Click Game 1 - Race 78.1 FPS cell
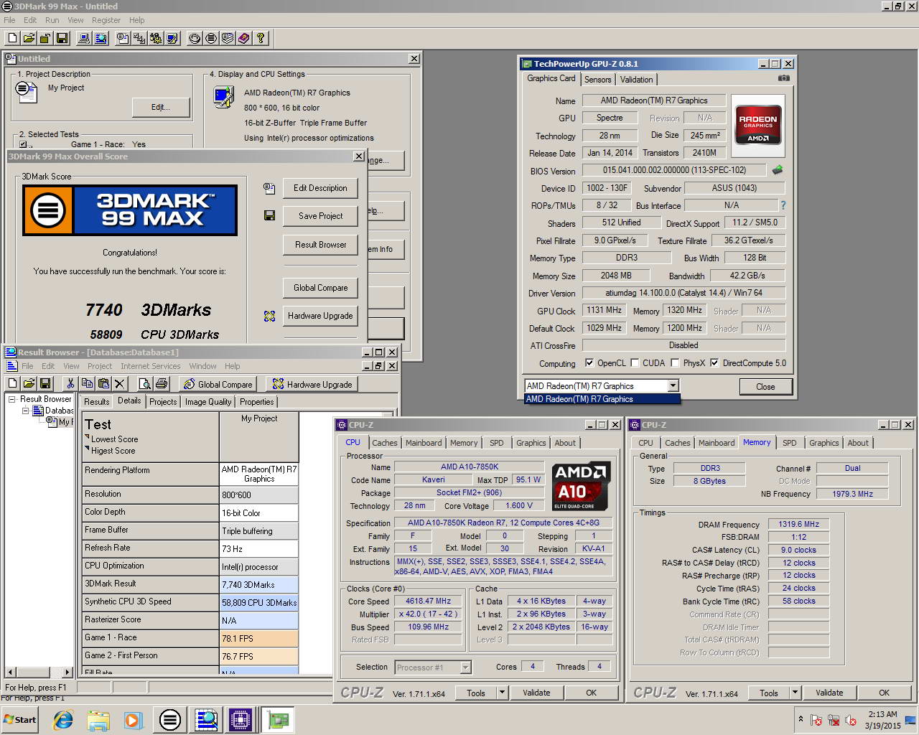The image size is (919, 735). tap(258, 638)
